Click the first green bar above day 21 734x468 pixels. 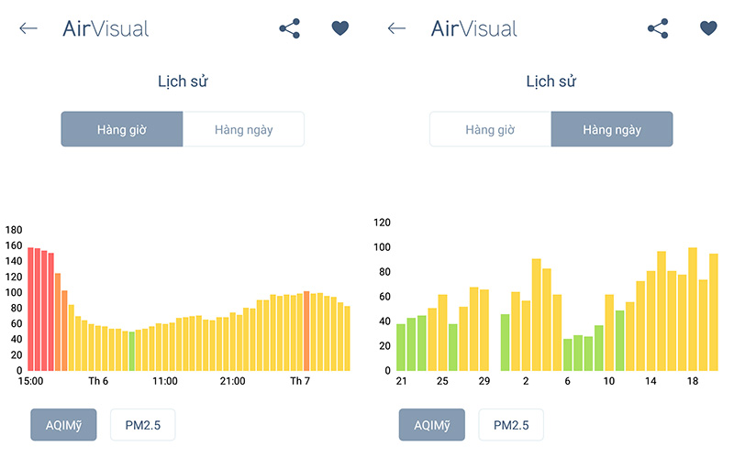pyautogui.click(x=401, y=347)
